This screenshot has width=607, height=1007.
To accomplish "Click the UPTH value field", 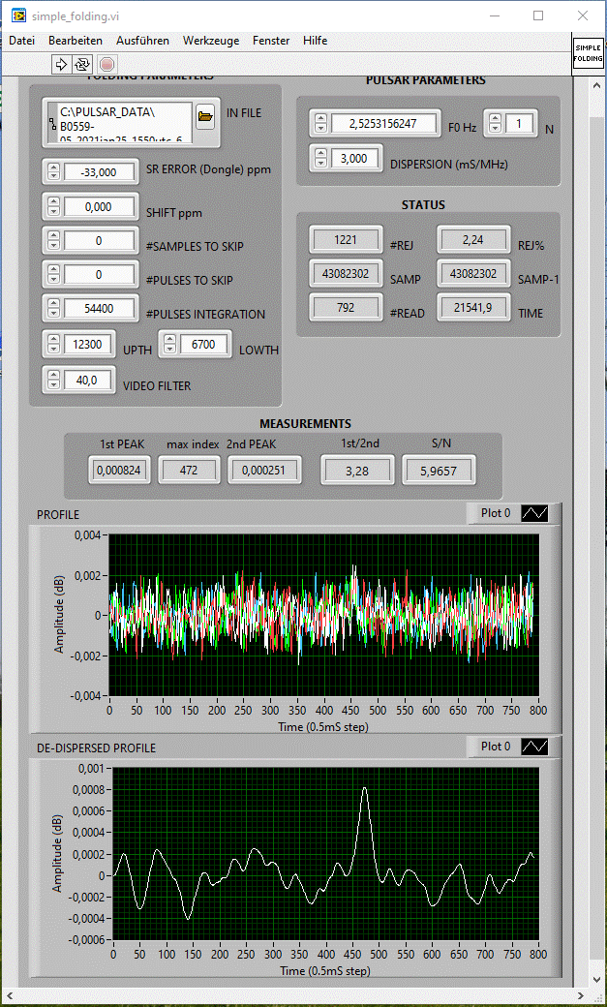I will tap(88, 345).
